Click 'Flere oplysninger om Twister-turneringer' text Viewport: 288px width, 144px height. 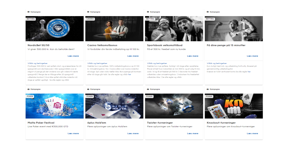[x=170, y=127]
